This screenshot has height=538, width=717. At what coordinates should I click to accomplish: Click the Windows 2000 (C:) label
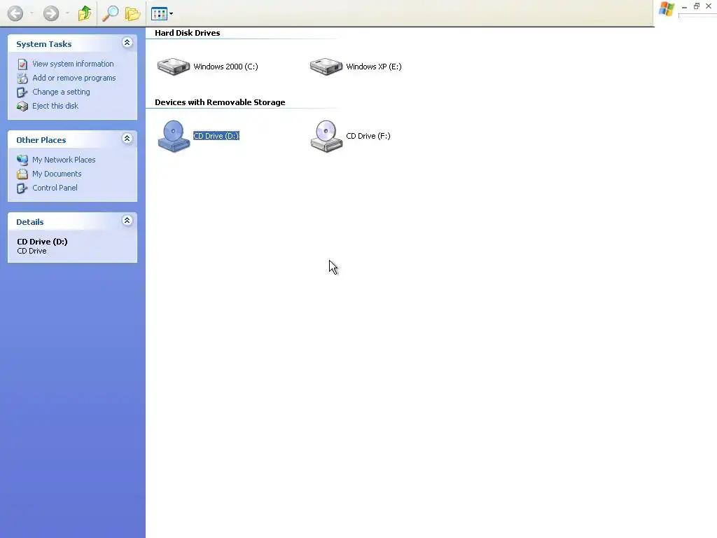click(225, 67)
